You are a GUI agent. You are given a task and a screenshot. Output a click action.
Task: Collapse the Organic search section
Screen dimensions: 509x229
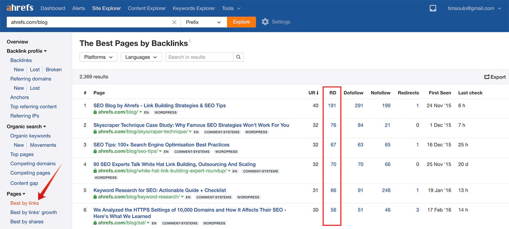coord(26,126)
